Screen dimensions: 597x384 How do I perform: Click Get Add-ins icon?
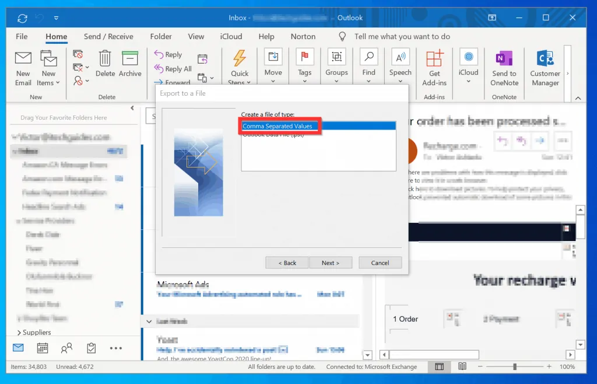click(434, 68)
